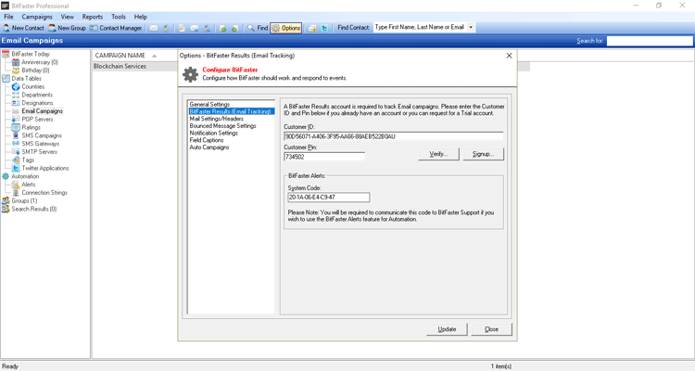The image size is (695, 371).
Task: Click the Automation gear icon
Action: [6, 176]
